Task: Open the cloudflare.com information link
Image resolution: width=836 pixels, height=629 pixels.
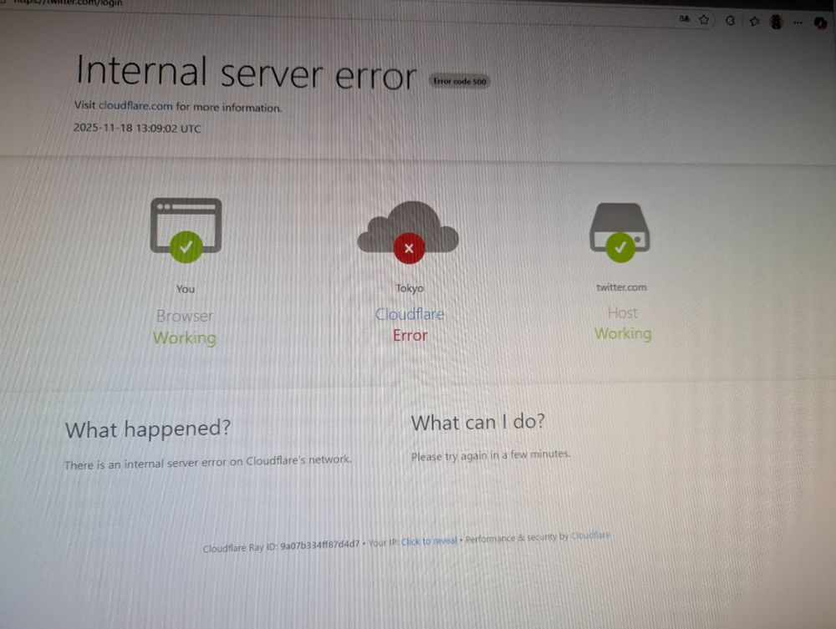Action: (x=135, y=105)
